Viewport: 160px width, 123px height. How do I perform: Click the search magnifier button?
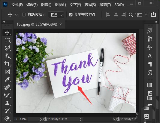[131, 15]
